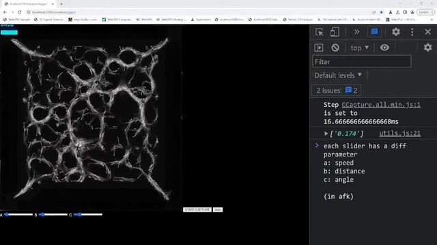Expand the ['0.174'] array log entry
Screen dimensions: 437x245
coord(326,133)
